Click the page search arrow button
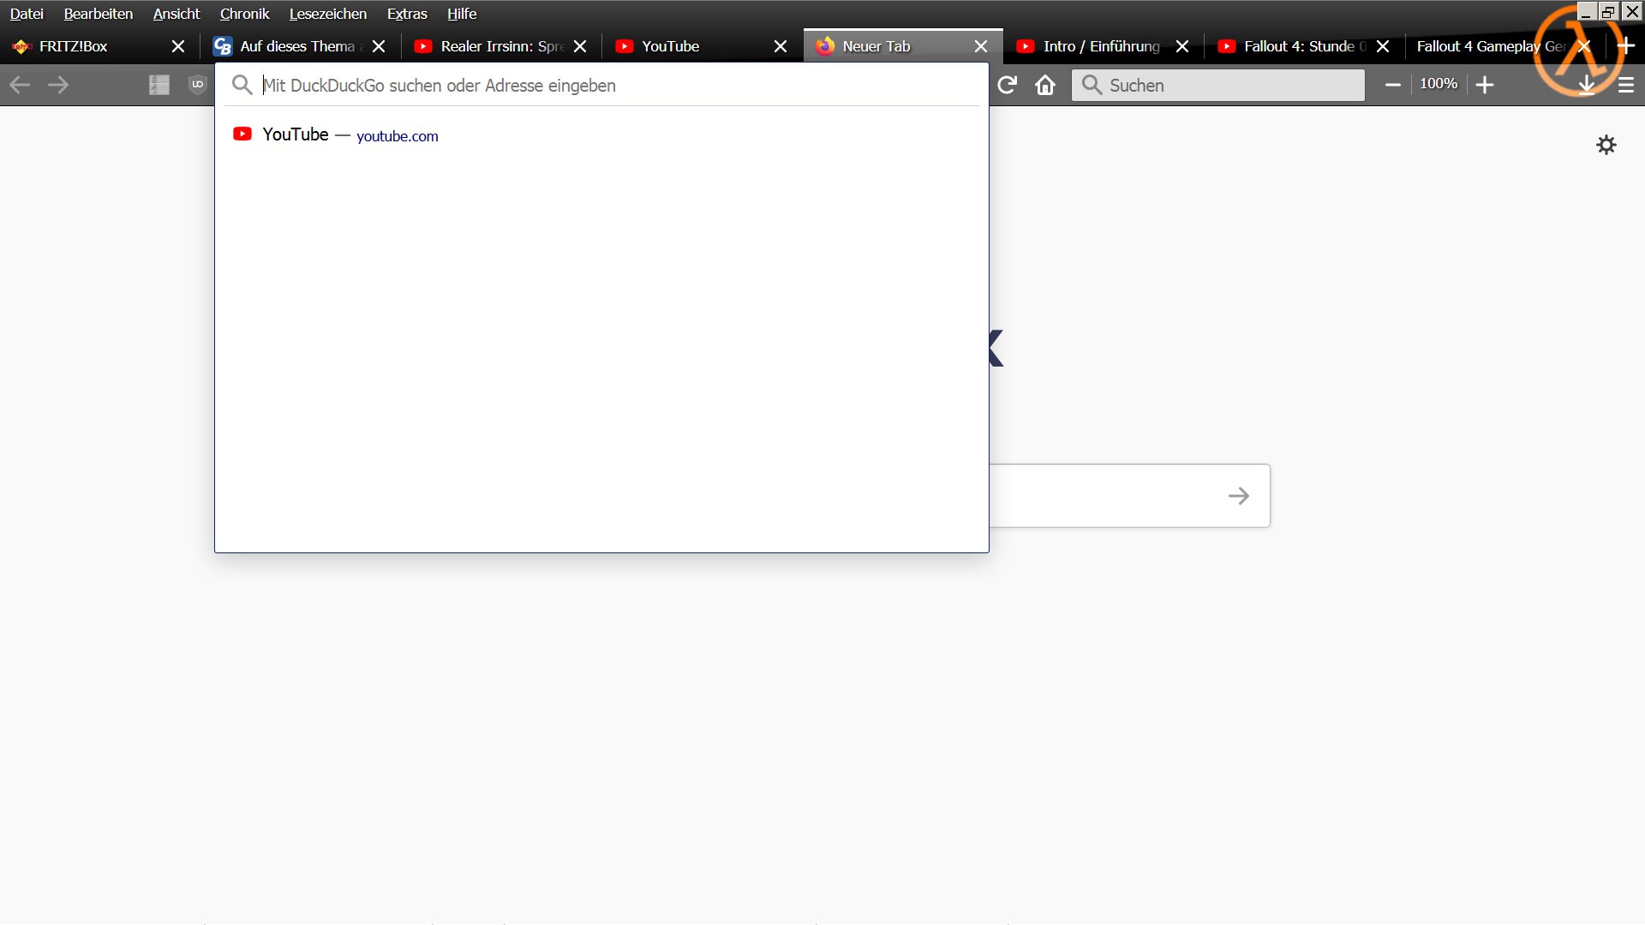 [x=1238, y=496]
